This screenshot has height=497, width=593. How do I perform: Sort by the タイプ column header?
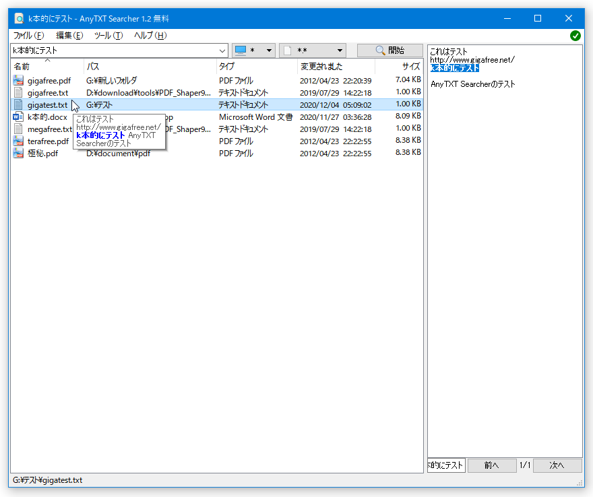pos(257,67)
